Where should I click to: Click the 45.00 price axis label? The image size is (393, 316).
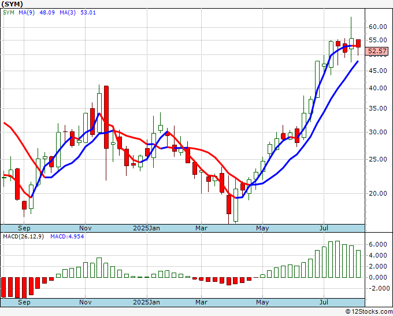tap(378, 71)
